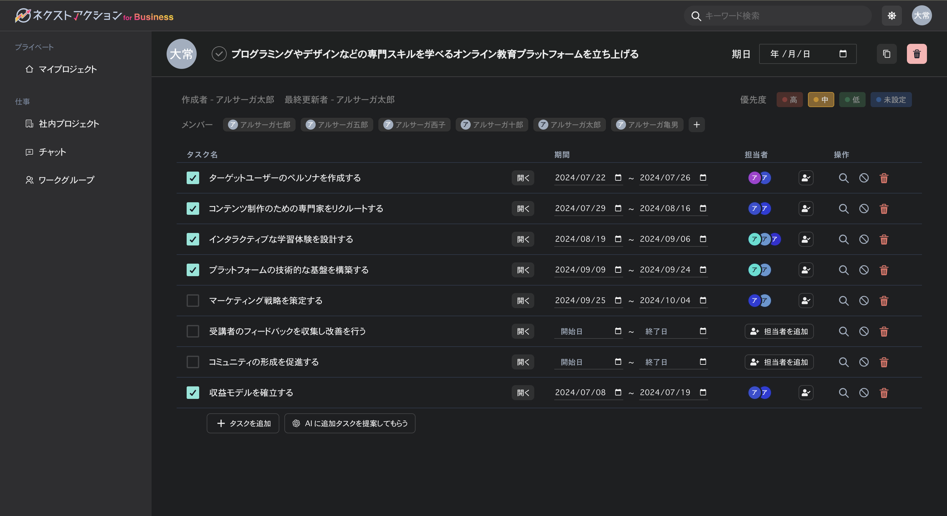Delete the ターゲットユーザーのペルソナを作成する task

884,178
